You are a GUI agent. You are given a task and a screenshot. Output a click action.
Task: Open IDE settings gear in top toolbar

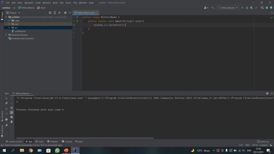(267, 8)
